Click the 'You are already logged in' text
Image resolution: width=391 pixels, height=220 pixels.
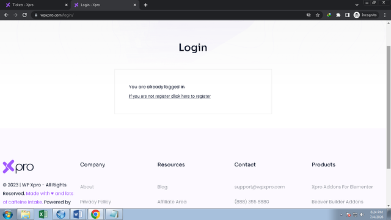coord(156,87)
